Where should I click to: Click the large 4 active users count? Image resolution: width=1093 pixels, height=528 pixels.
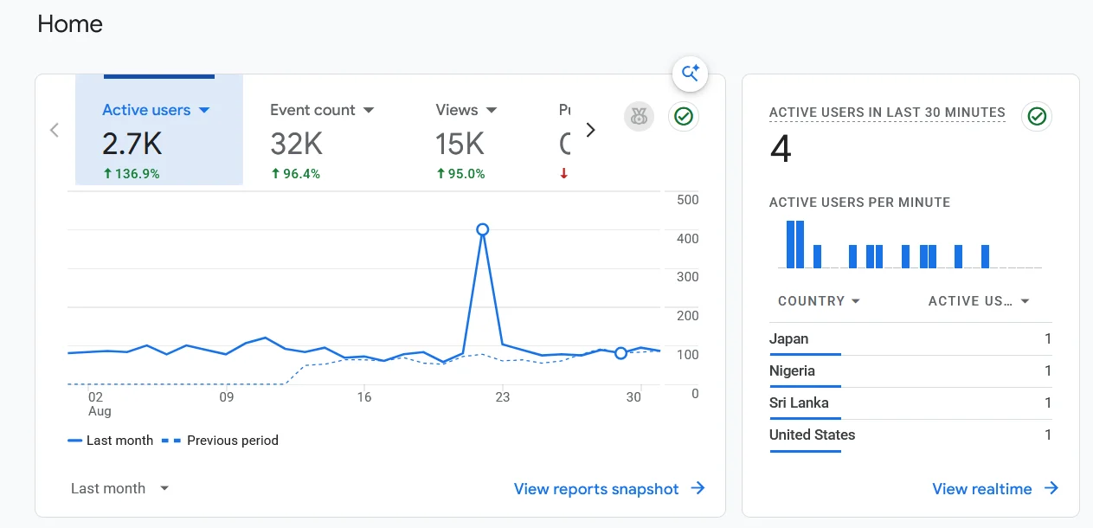pyautogui.click(x=781, y=149)
